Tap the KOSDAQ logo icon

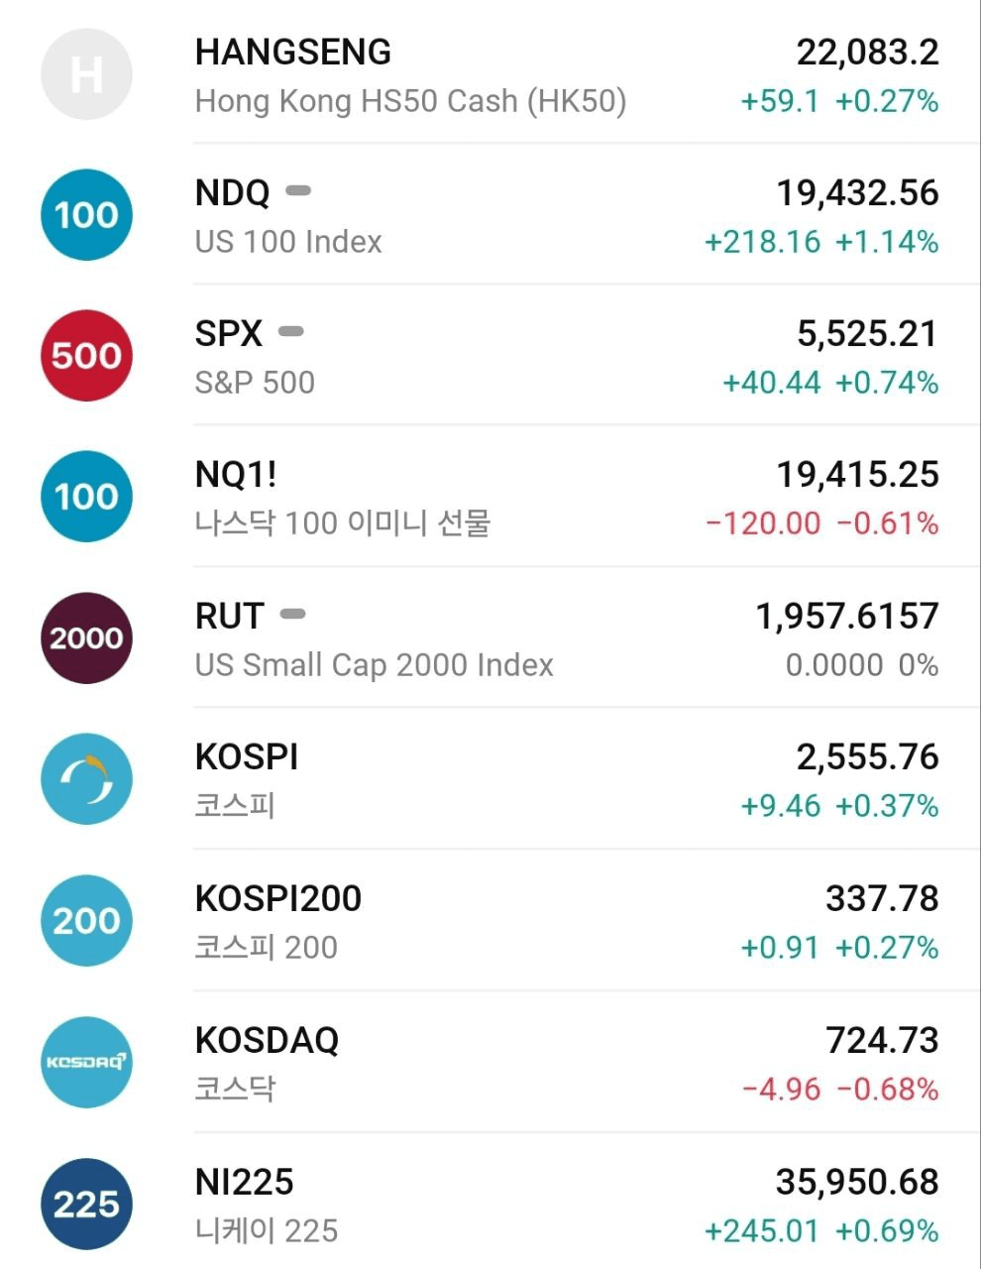coord(86,1063)
